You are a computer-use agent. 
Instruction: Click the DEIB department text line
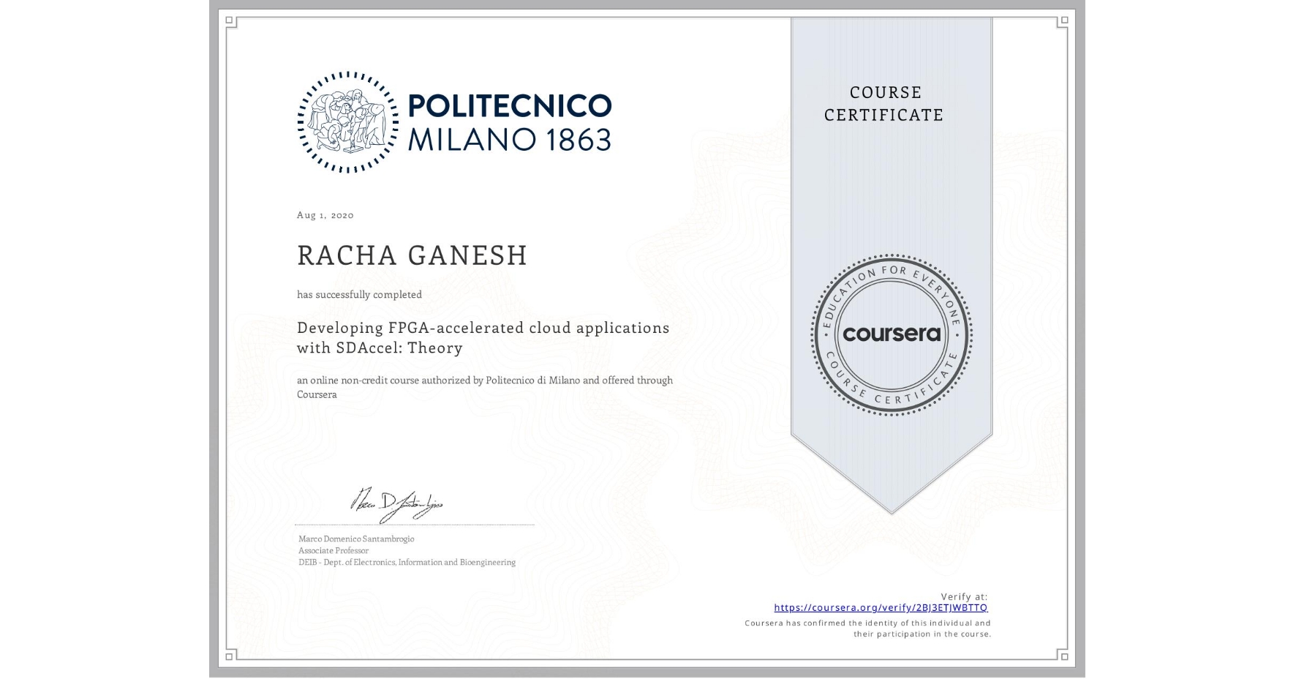coord(406,562)
